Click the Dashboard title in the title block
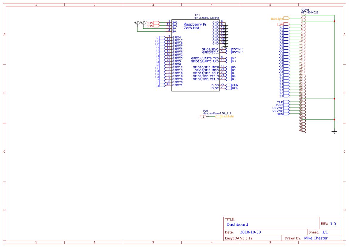349x247 pixels. tap(237, 224)
